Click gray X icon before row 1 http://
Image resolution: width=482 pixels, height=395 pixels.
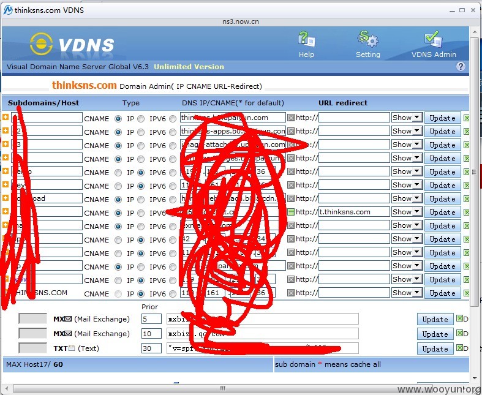[x=291, y=118]
